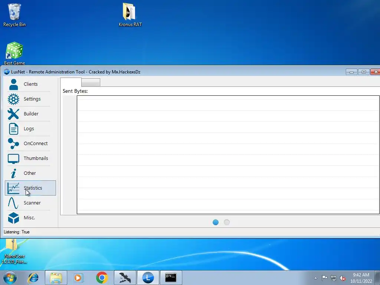Go to the Builder section label
The image size is (380, 285).
coord(31,114)
